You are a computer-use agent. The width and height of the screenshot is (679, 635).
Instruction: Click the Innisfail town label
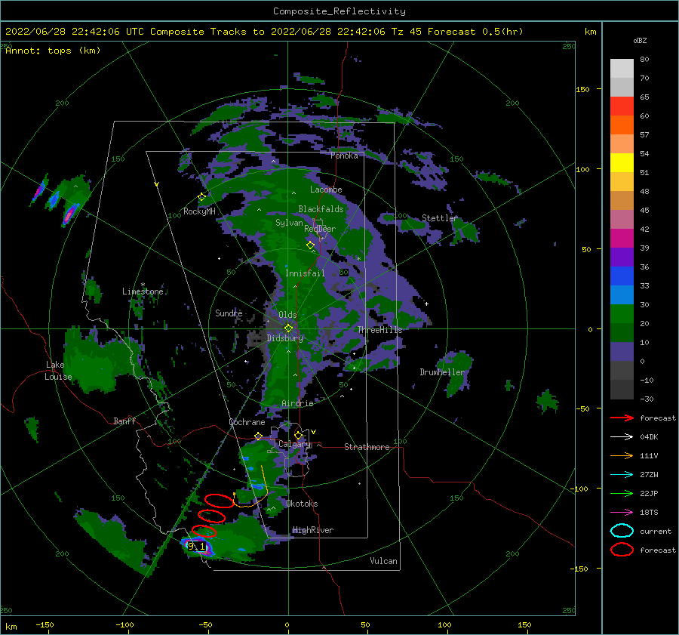pyautogui.click(x=305, y=273)
